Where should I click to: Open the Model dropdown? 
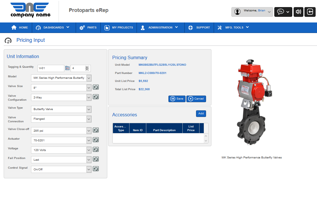coord(89,78)
